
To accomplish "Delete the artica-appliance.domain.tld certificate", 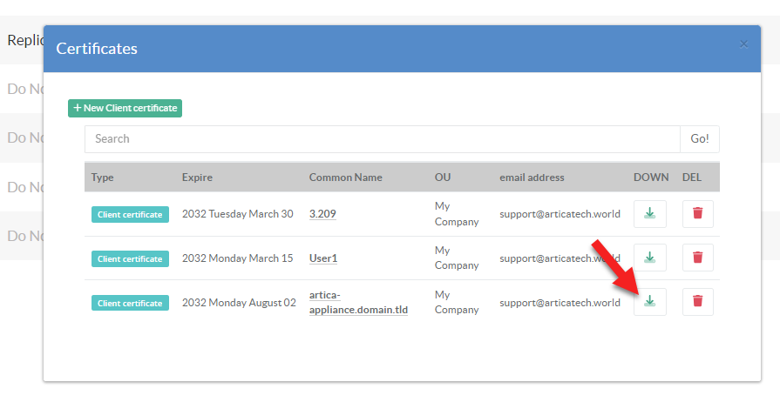I will 697,301.
